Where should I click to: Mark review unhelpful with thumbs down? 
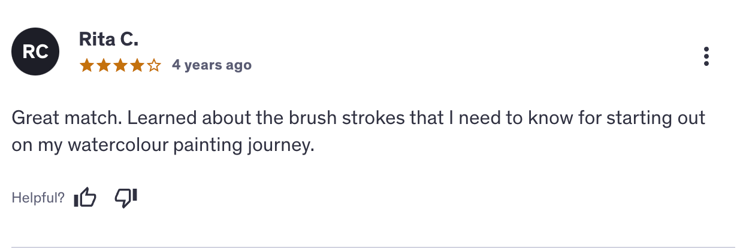(126, 198)
